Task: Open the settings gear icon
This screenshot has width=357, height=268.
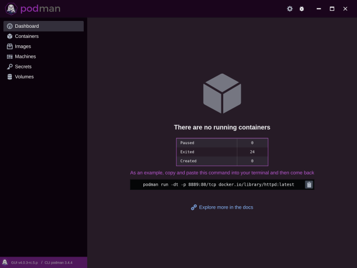Action: tap(290, 9)
